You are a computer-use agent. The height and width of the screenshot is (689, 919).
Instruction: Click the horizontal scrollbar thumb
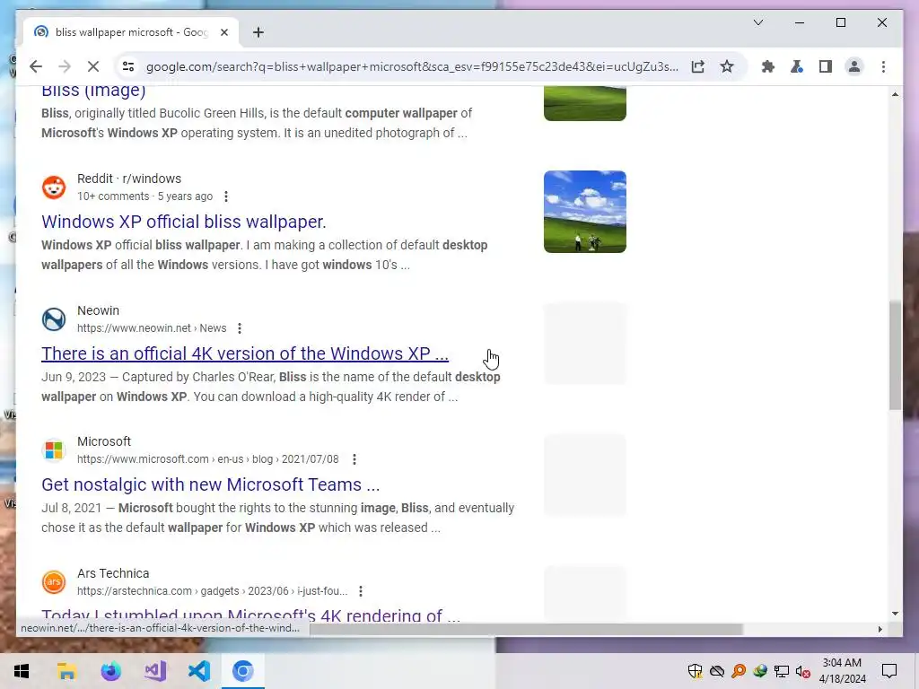(526, 629)
